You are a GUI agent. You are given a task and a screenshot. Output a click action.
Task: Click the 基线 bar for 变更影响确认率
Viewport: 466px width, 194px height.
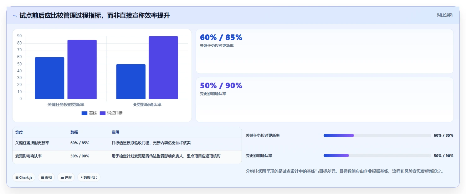pyautogui.click(x=131, y=81)
